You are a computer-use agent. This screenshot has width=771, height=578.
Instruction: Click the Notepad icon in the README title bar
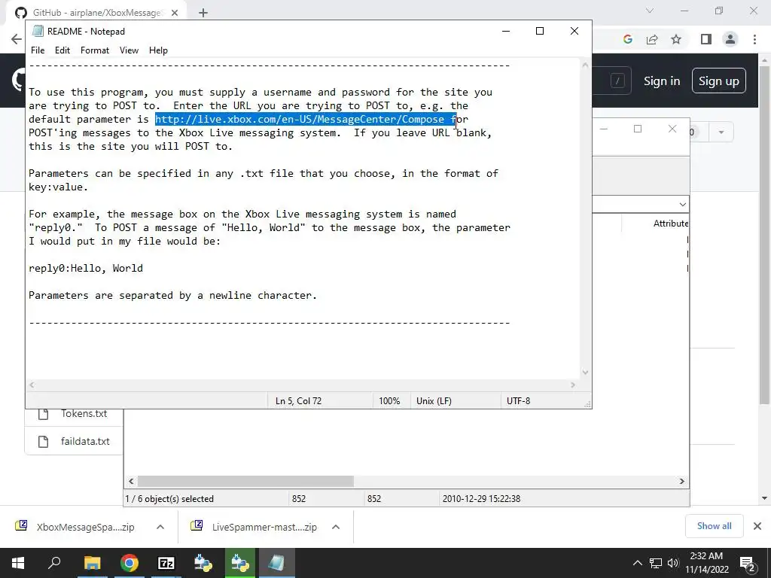coord(38,31)
